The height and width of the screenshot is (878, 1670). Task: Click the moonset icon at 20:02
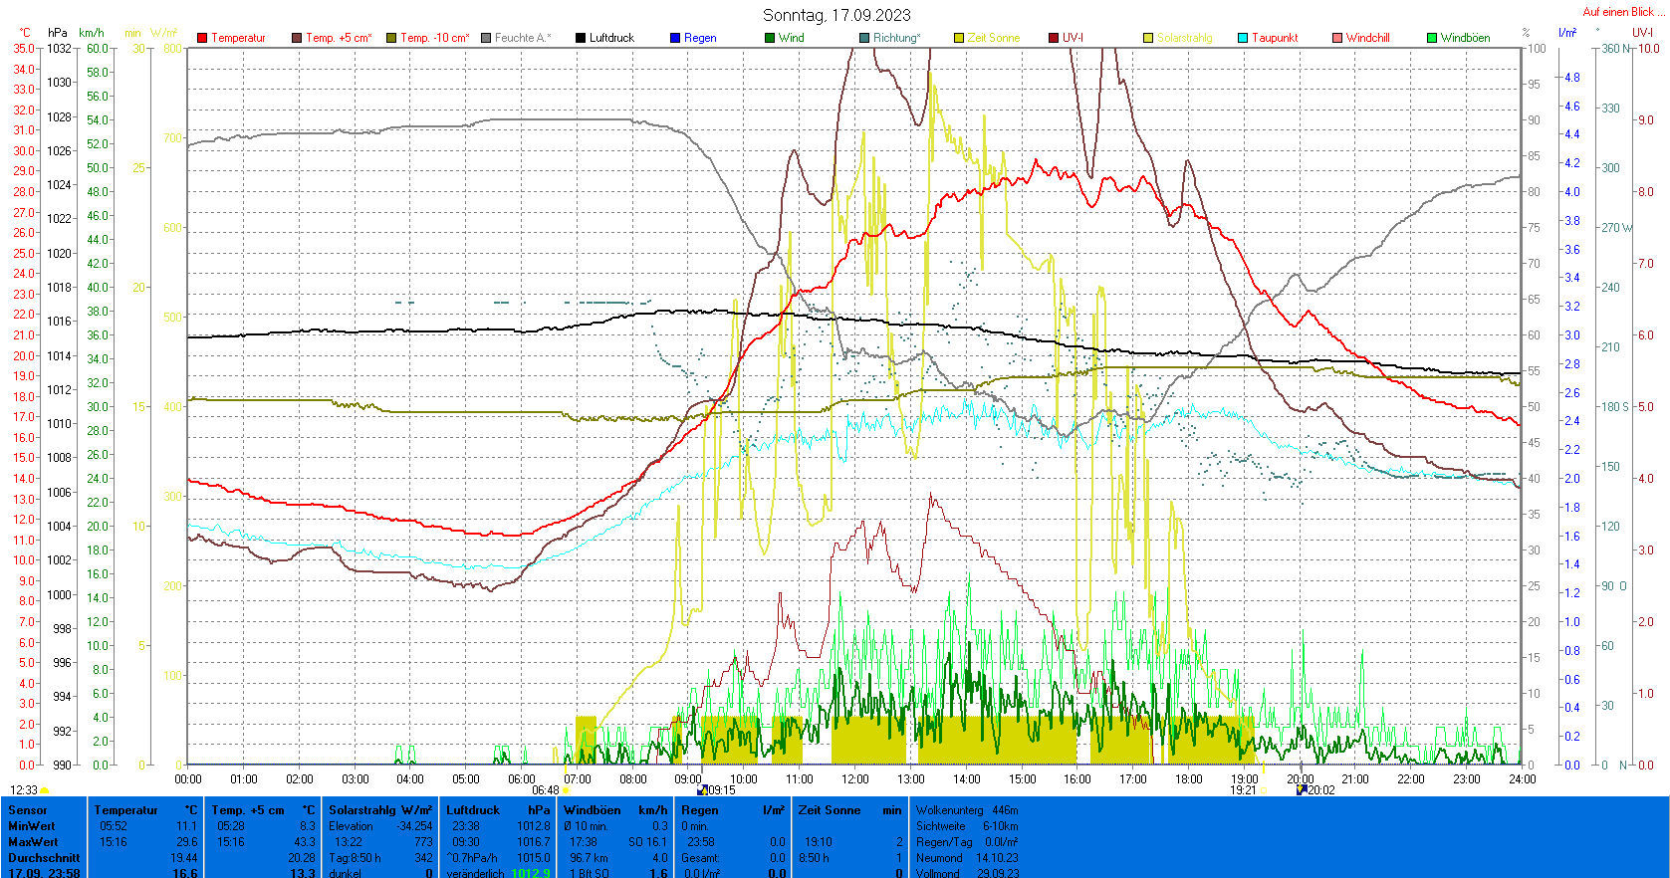(1302, 790)
